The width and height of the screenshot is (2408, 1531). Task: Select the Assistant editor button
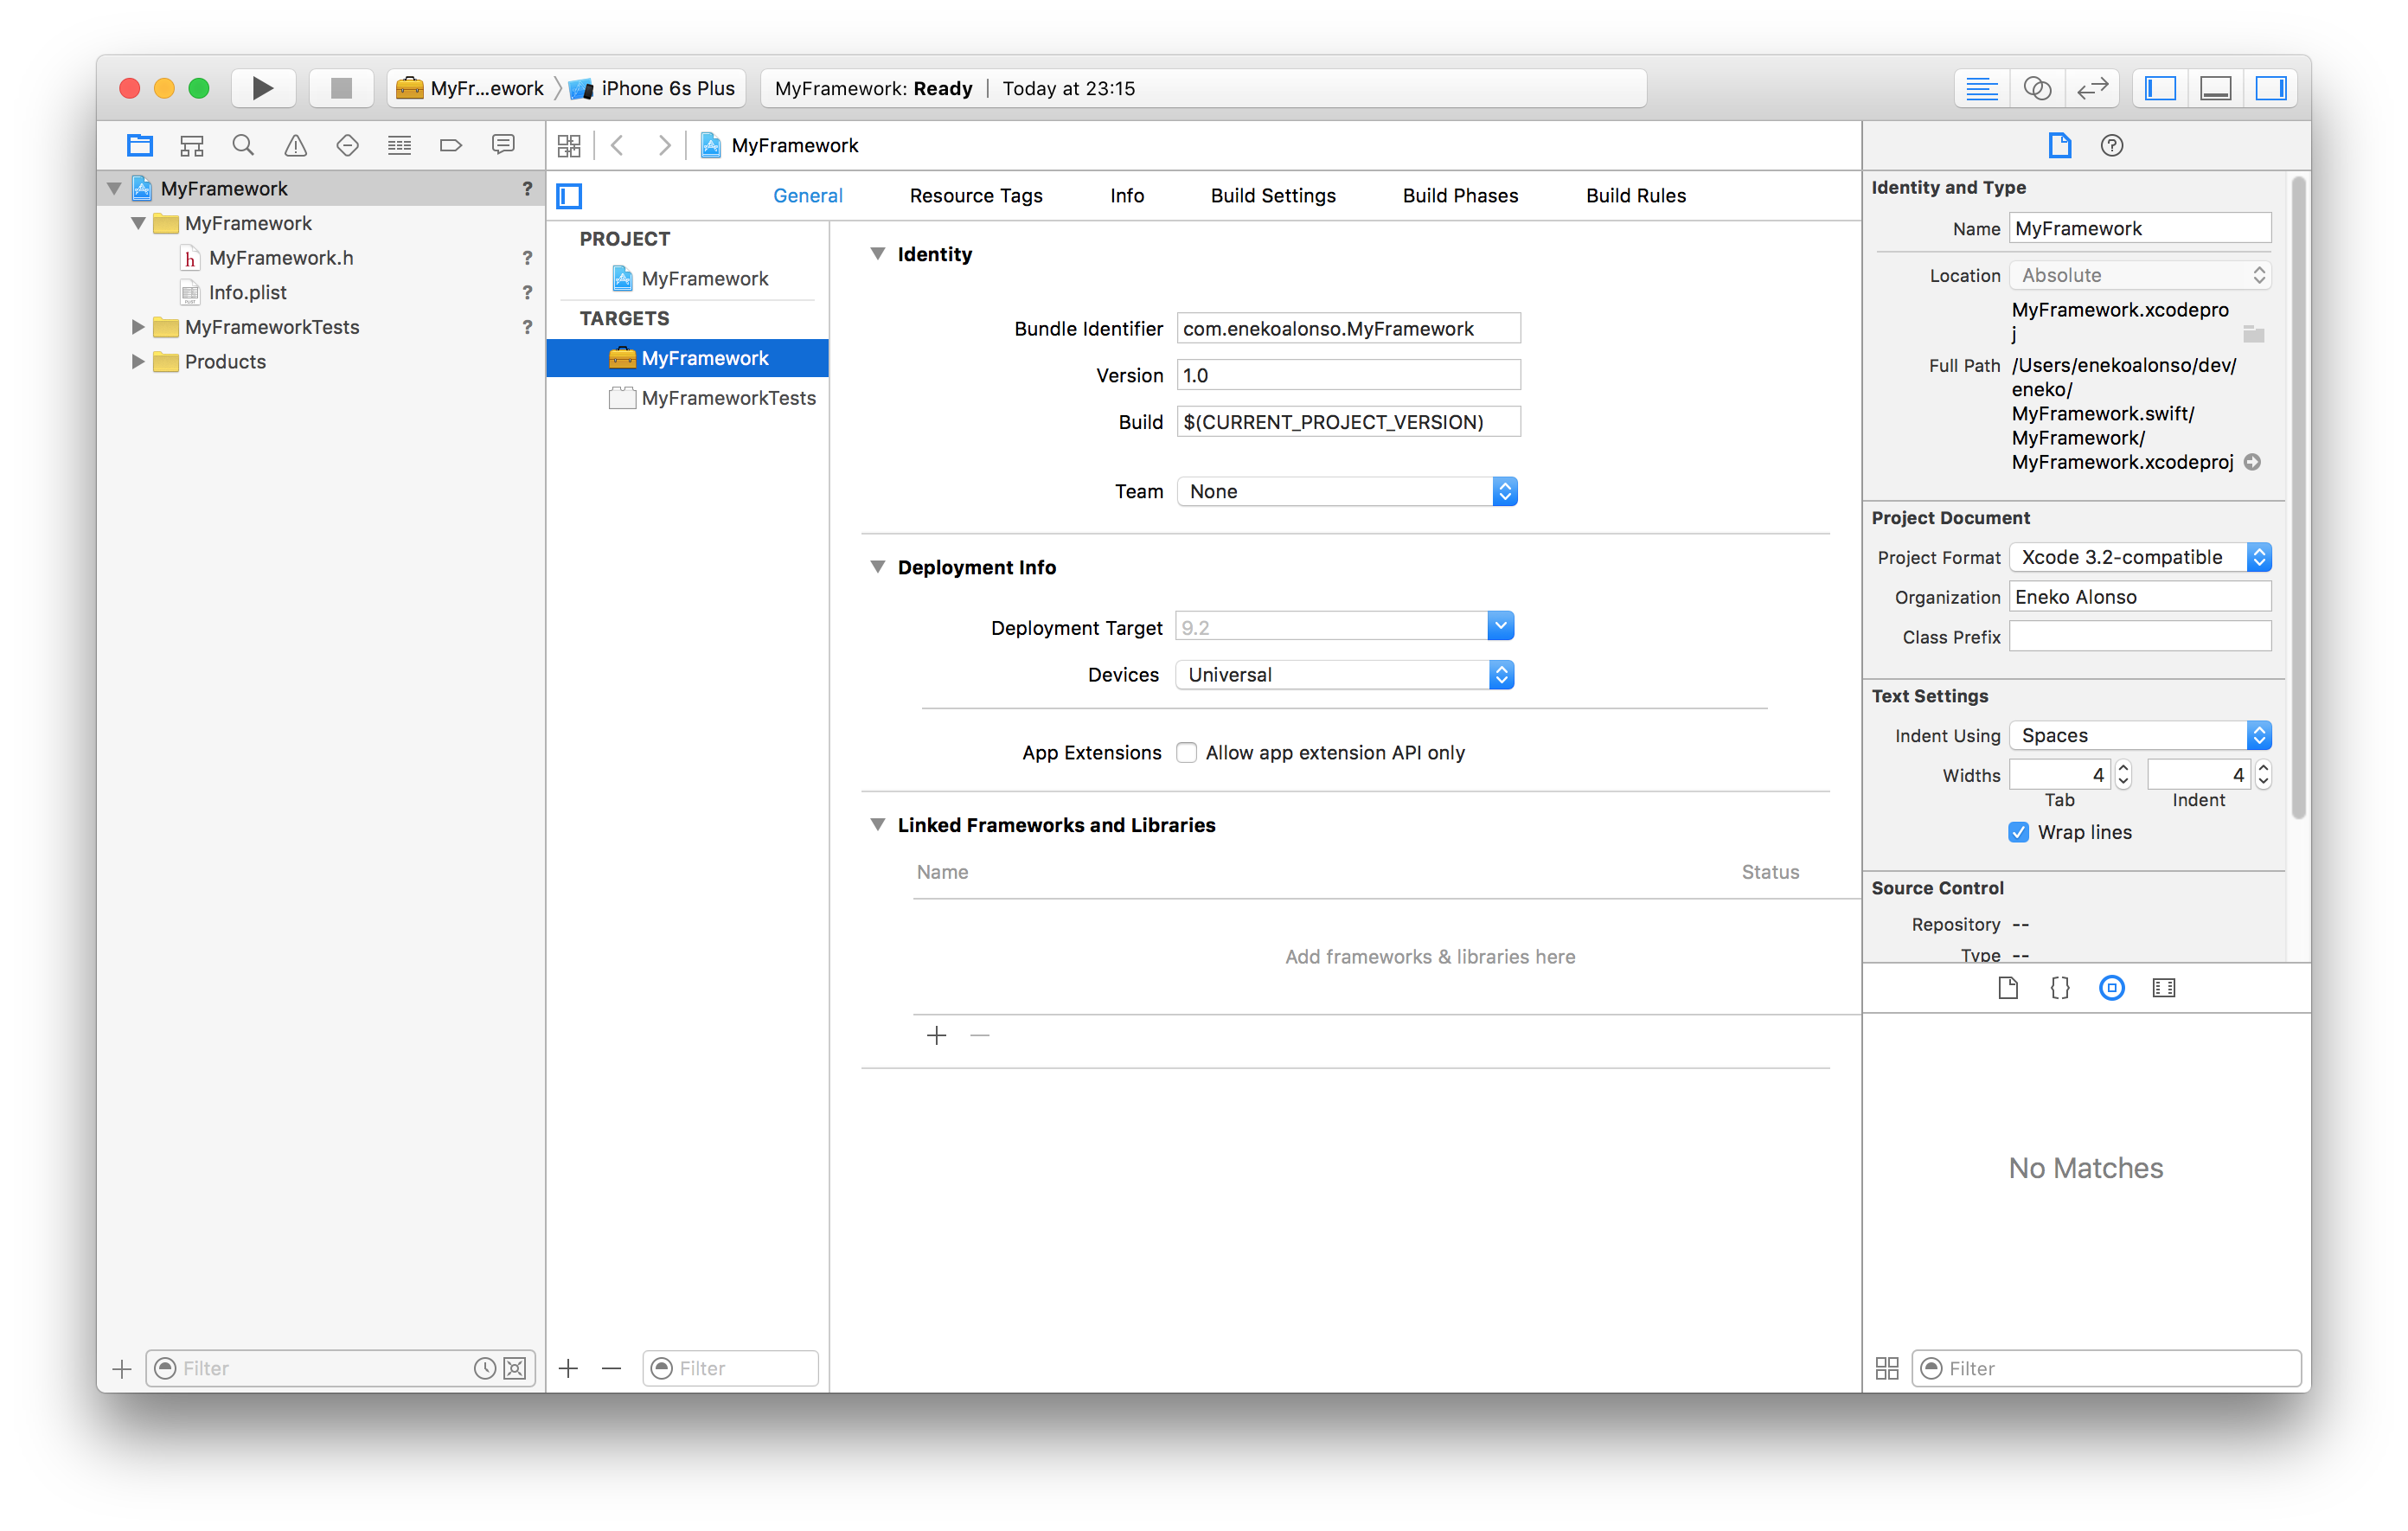[x=2037, y=88]
